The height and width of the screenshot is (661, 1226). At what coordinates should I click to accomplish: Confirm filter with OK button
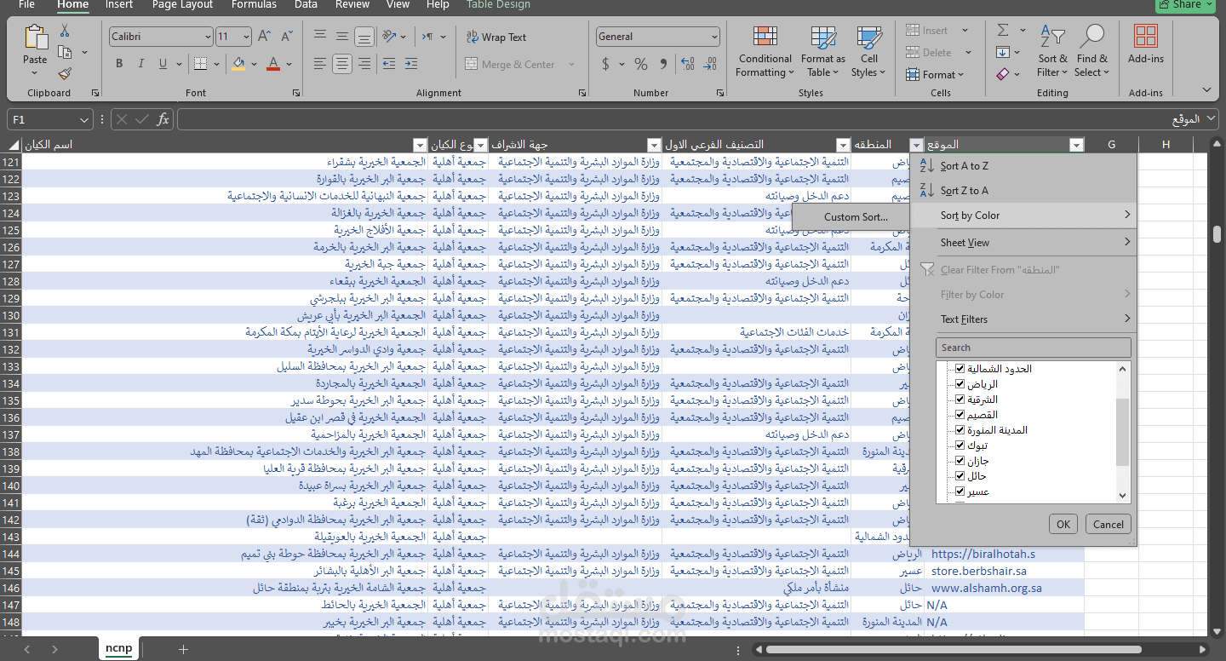click(1063, 524)
